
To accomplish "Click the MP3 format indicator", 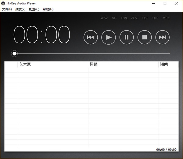I will tap(166, 18).
